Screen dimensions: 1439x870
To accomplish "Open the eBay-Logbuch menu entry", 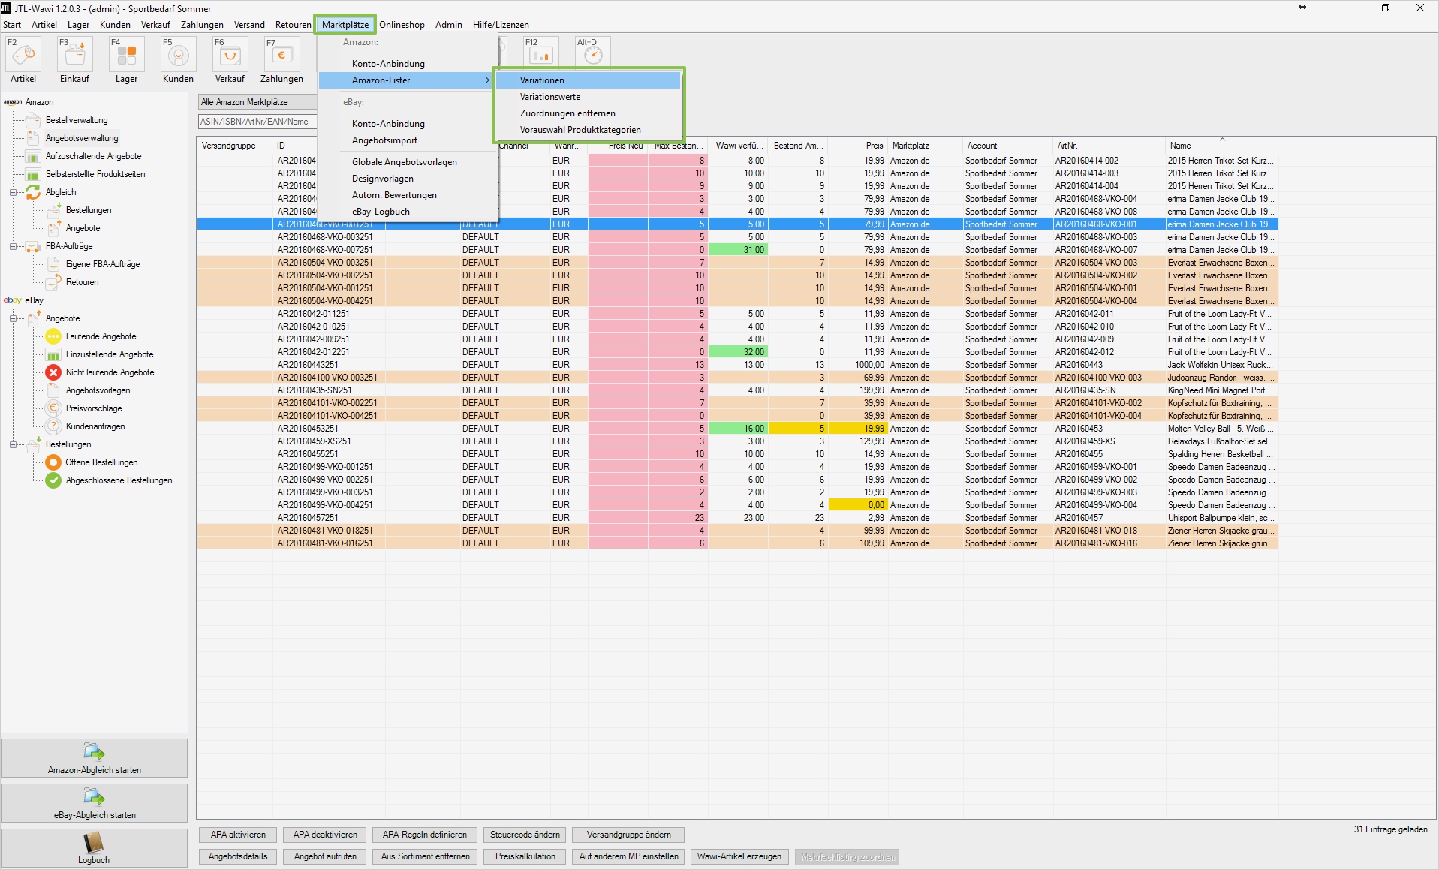I will pos(408,212).
